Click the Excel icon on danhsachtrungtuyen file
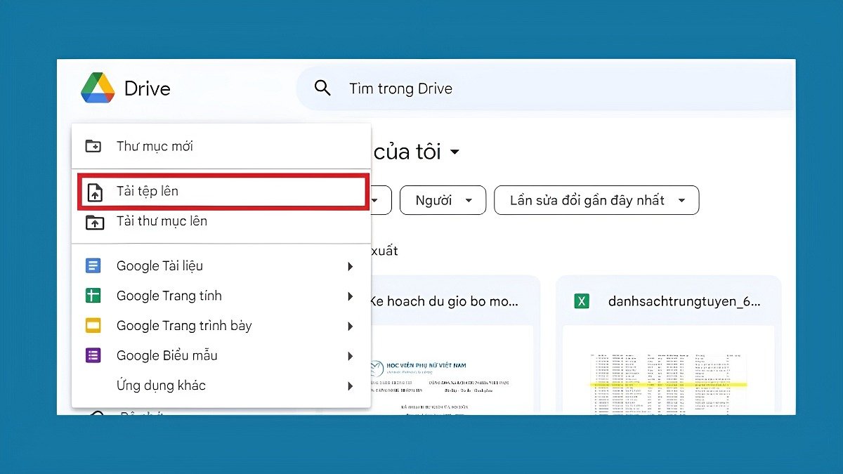843x474 pixels. click(581, 301)
